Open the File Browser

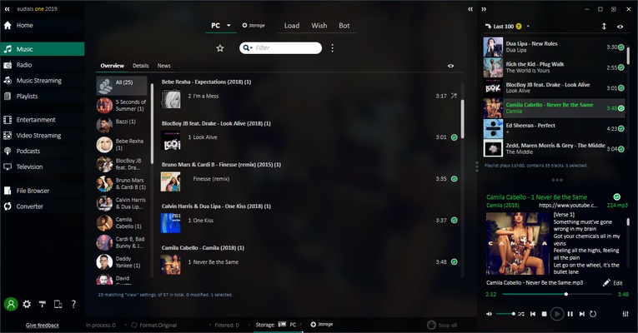click(33, 191)
